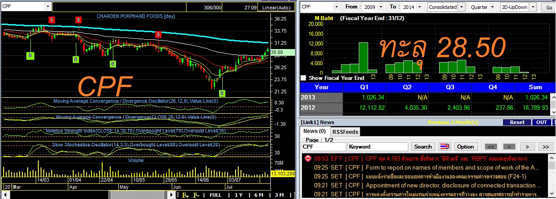Click the Q3 column header
The image size is (556, 199).
449,87
